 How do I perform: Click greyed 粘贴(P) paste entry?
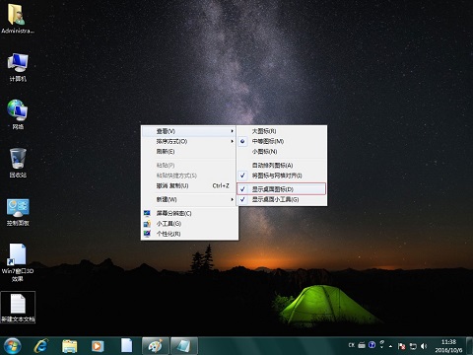click(x=189, y=166)
